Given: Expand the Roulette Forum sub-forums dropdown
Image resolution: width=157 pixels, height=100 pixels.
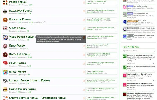Looking at the screenshot, I should coord(45,22).
